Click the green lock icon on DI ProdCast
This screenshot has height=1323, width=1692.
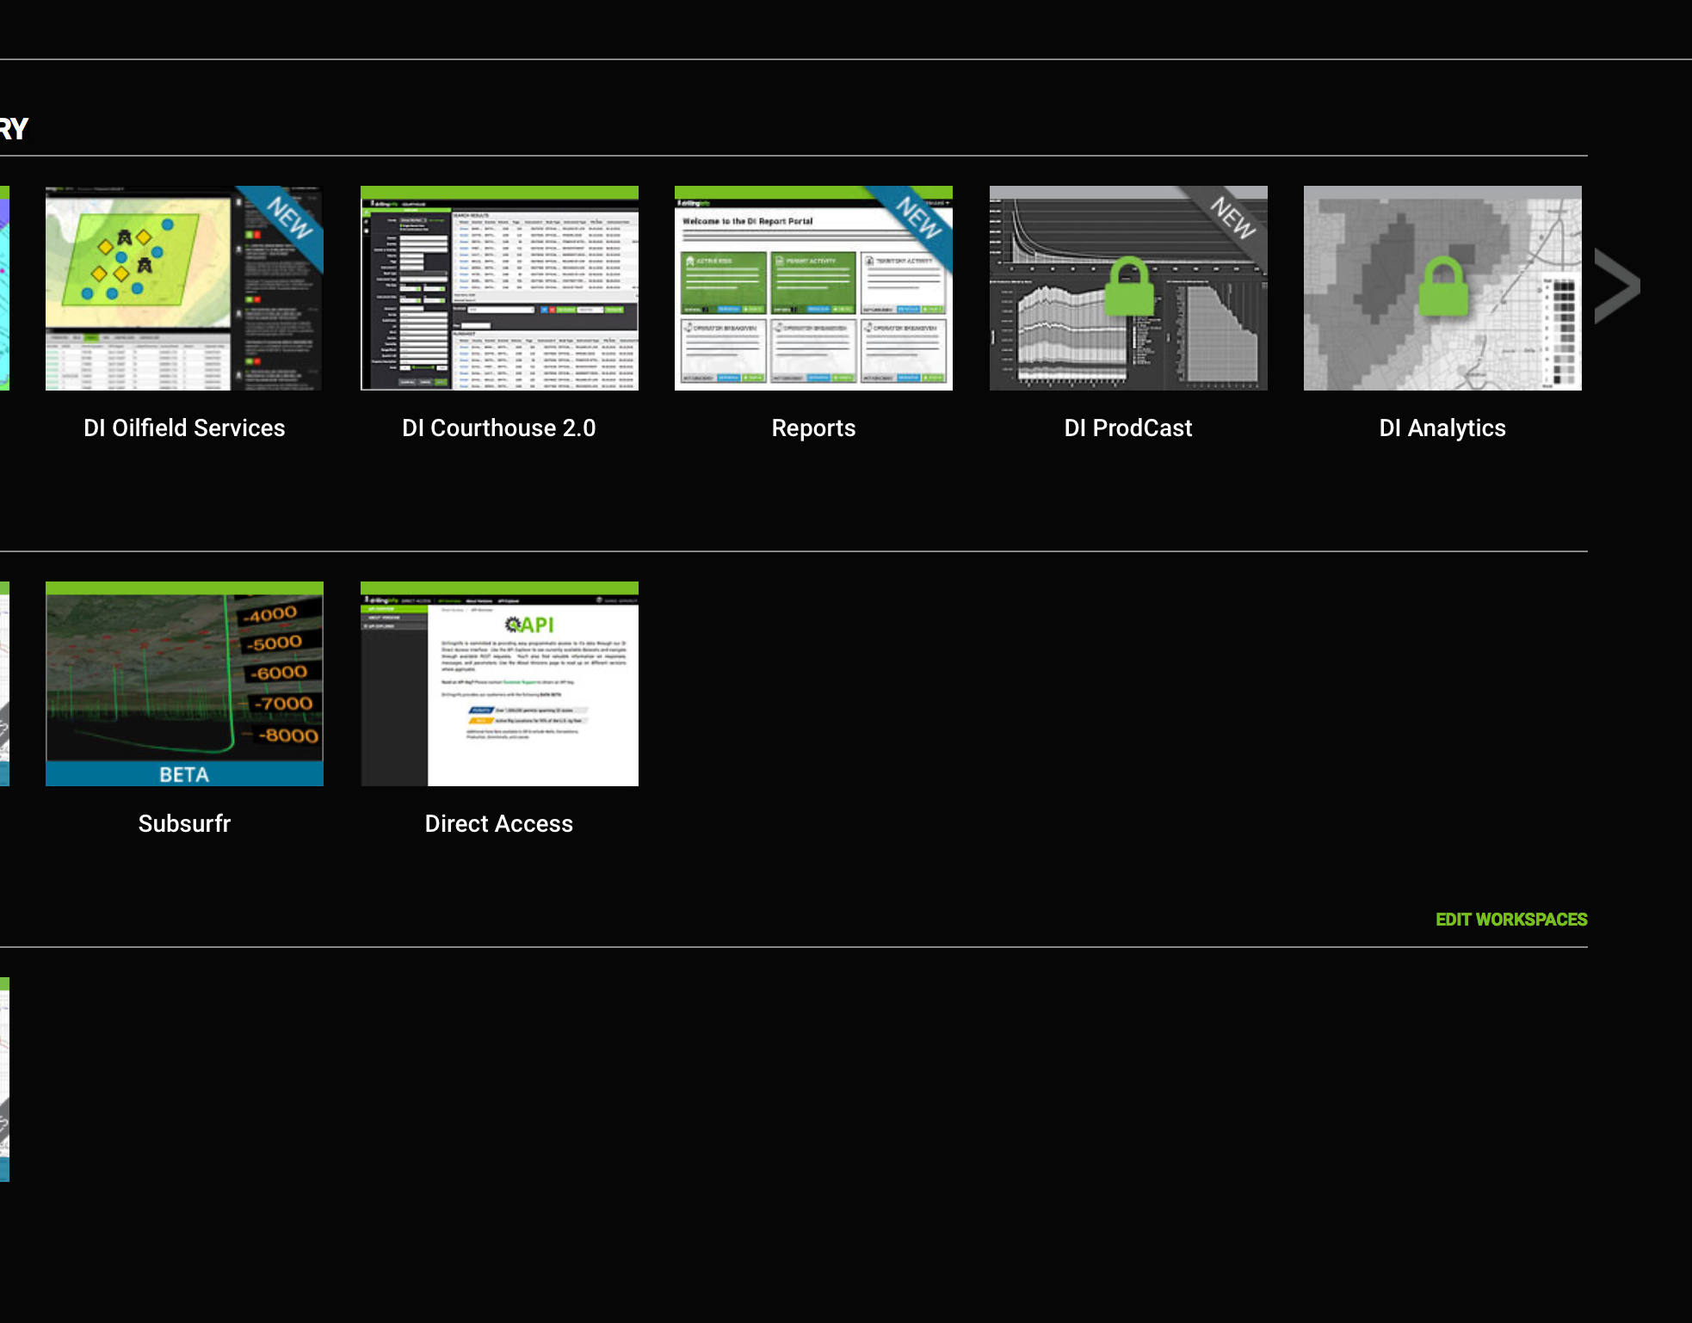point(1128,286)
